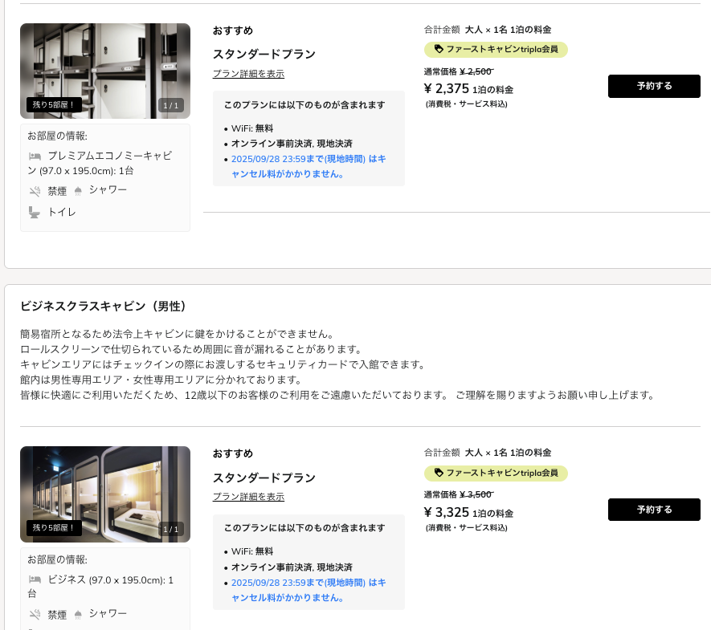Viewport: 711px width, 630px height.
Task: Click the 残り5部屋！ label on Premium Economy photo
Action: (54, 104)
